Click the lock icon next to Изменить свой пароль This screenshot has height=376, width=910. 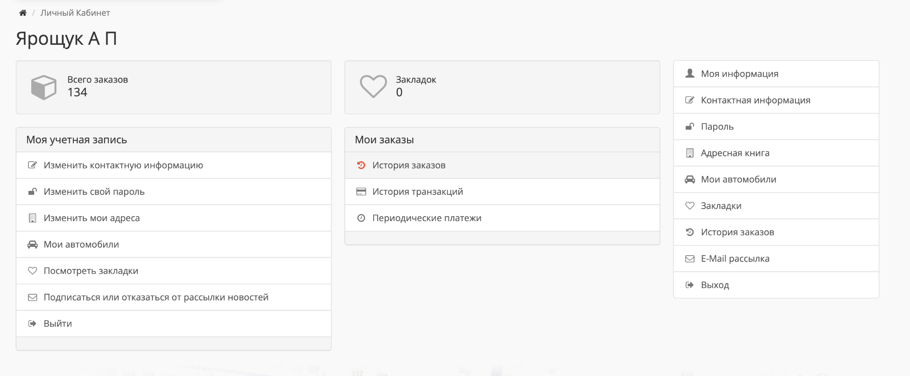click(x=32, y=192)
